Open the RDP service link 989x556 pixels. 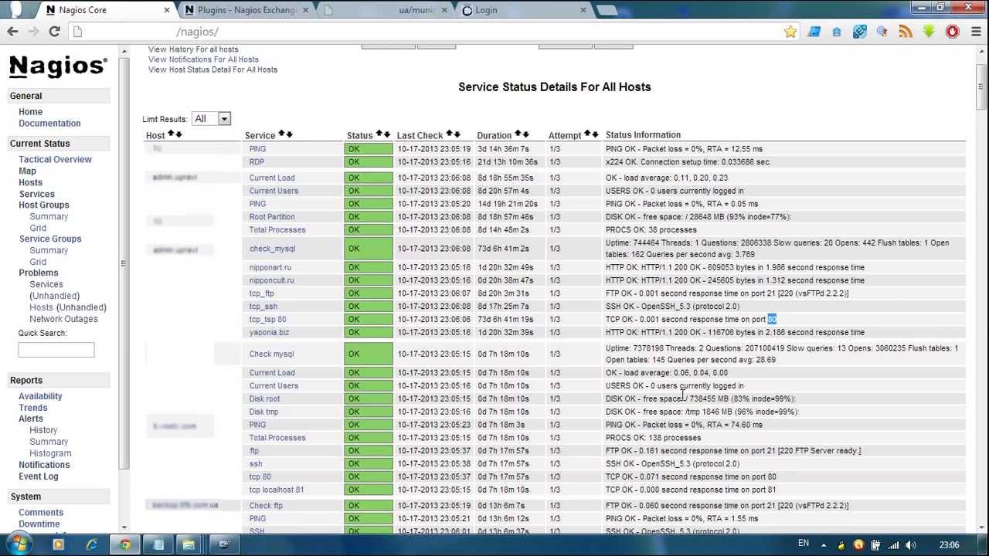(257, 162)
